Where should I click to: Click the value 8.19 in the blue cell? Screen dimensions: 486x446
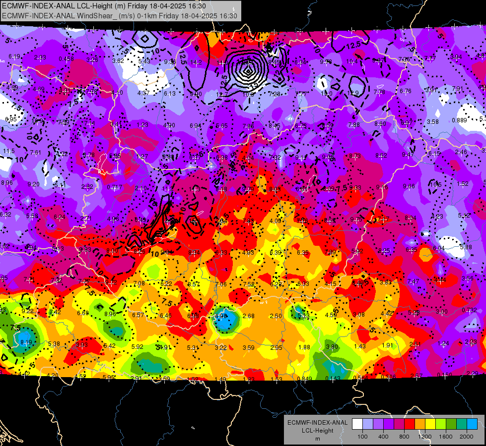click(26, 342)
